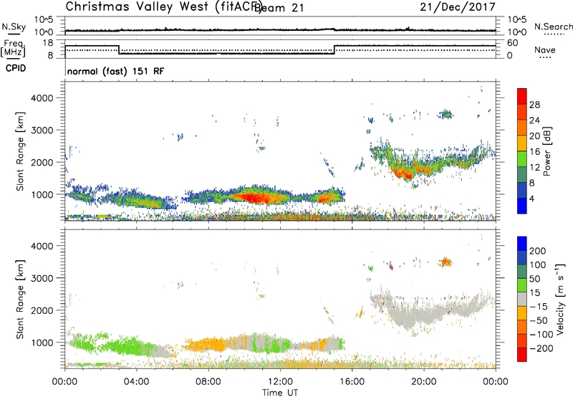The height and width of the screenshot is (397, 573).
Task: Click the gray -15 to 15 Velocity colorbar segment
Action: tap(522, 299)
